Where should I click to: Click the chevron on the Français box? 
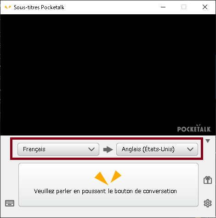coord(91,149)
